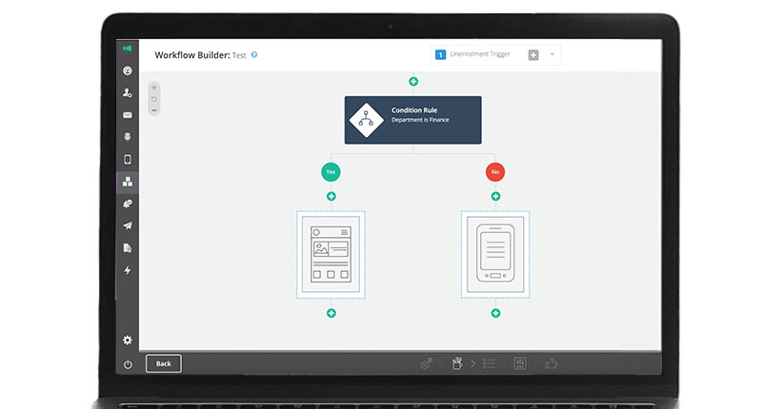Click the Unenrolment Trigger label
Screen dimensions: 762x409
480,54
